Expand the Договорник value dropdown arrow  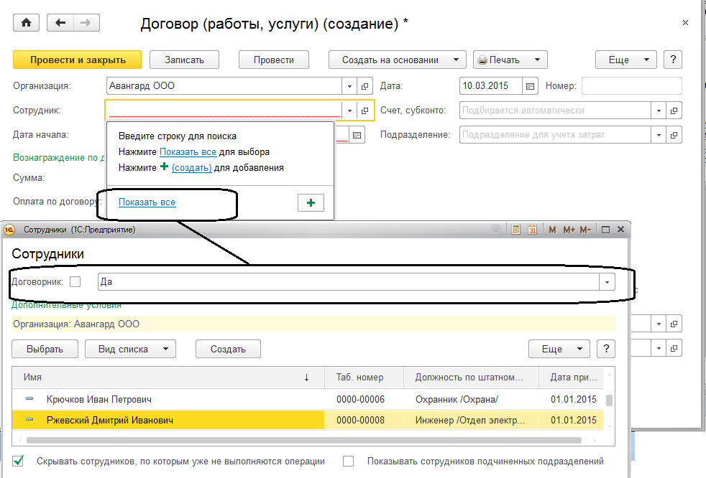(608, 282)
